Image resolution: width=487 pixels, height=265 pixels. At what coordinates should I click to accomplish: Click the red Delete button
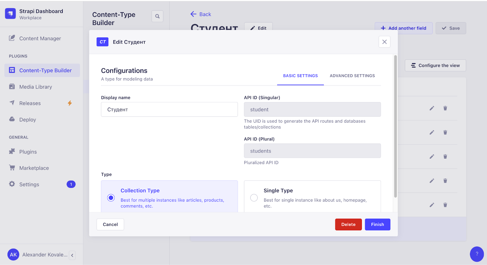tap(348, 224)
